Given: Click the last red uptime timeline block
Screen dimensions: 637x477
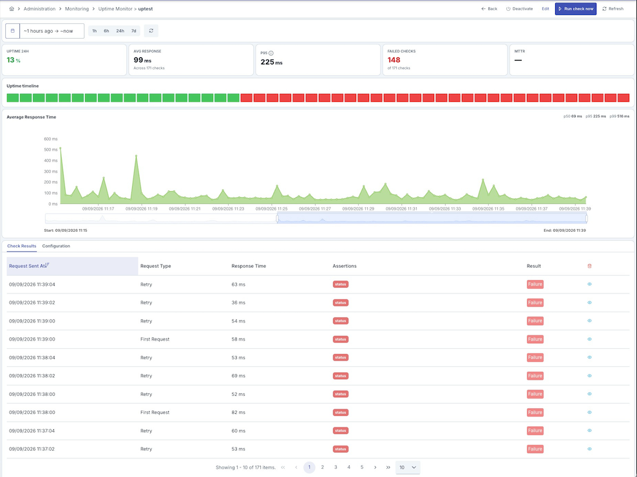Looking at the screenshot, I should click(x=623, y=97).
